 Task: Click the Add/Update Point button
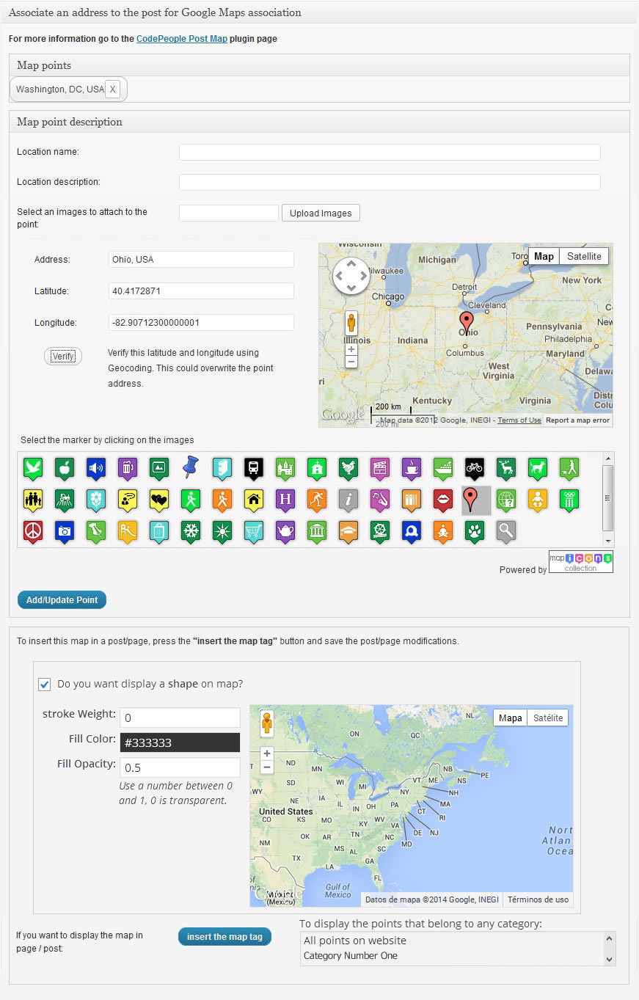point(62,599)
